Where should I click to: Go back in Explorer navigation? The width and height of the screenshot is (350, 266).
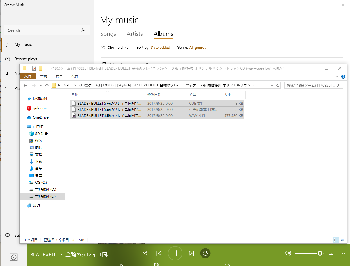(x=25, y=86)
